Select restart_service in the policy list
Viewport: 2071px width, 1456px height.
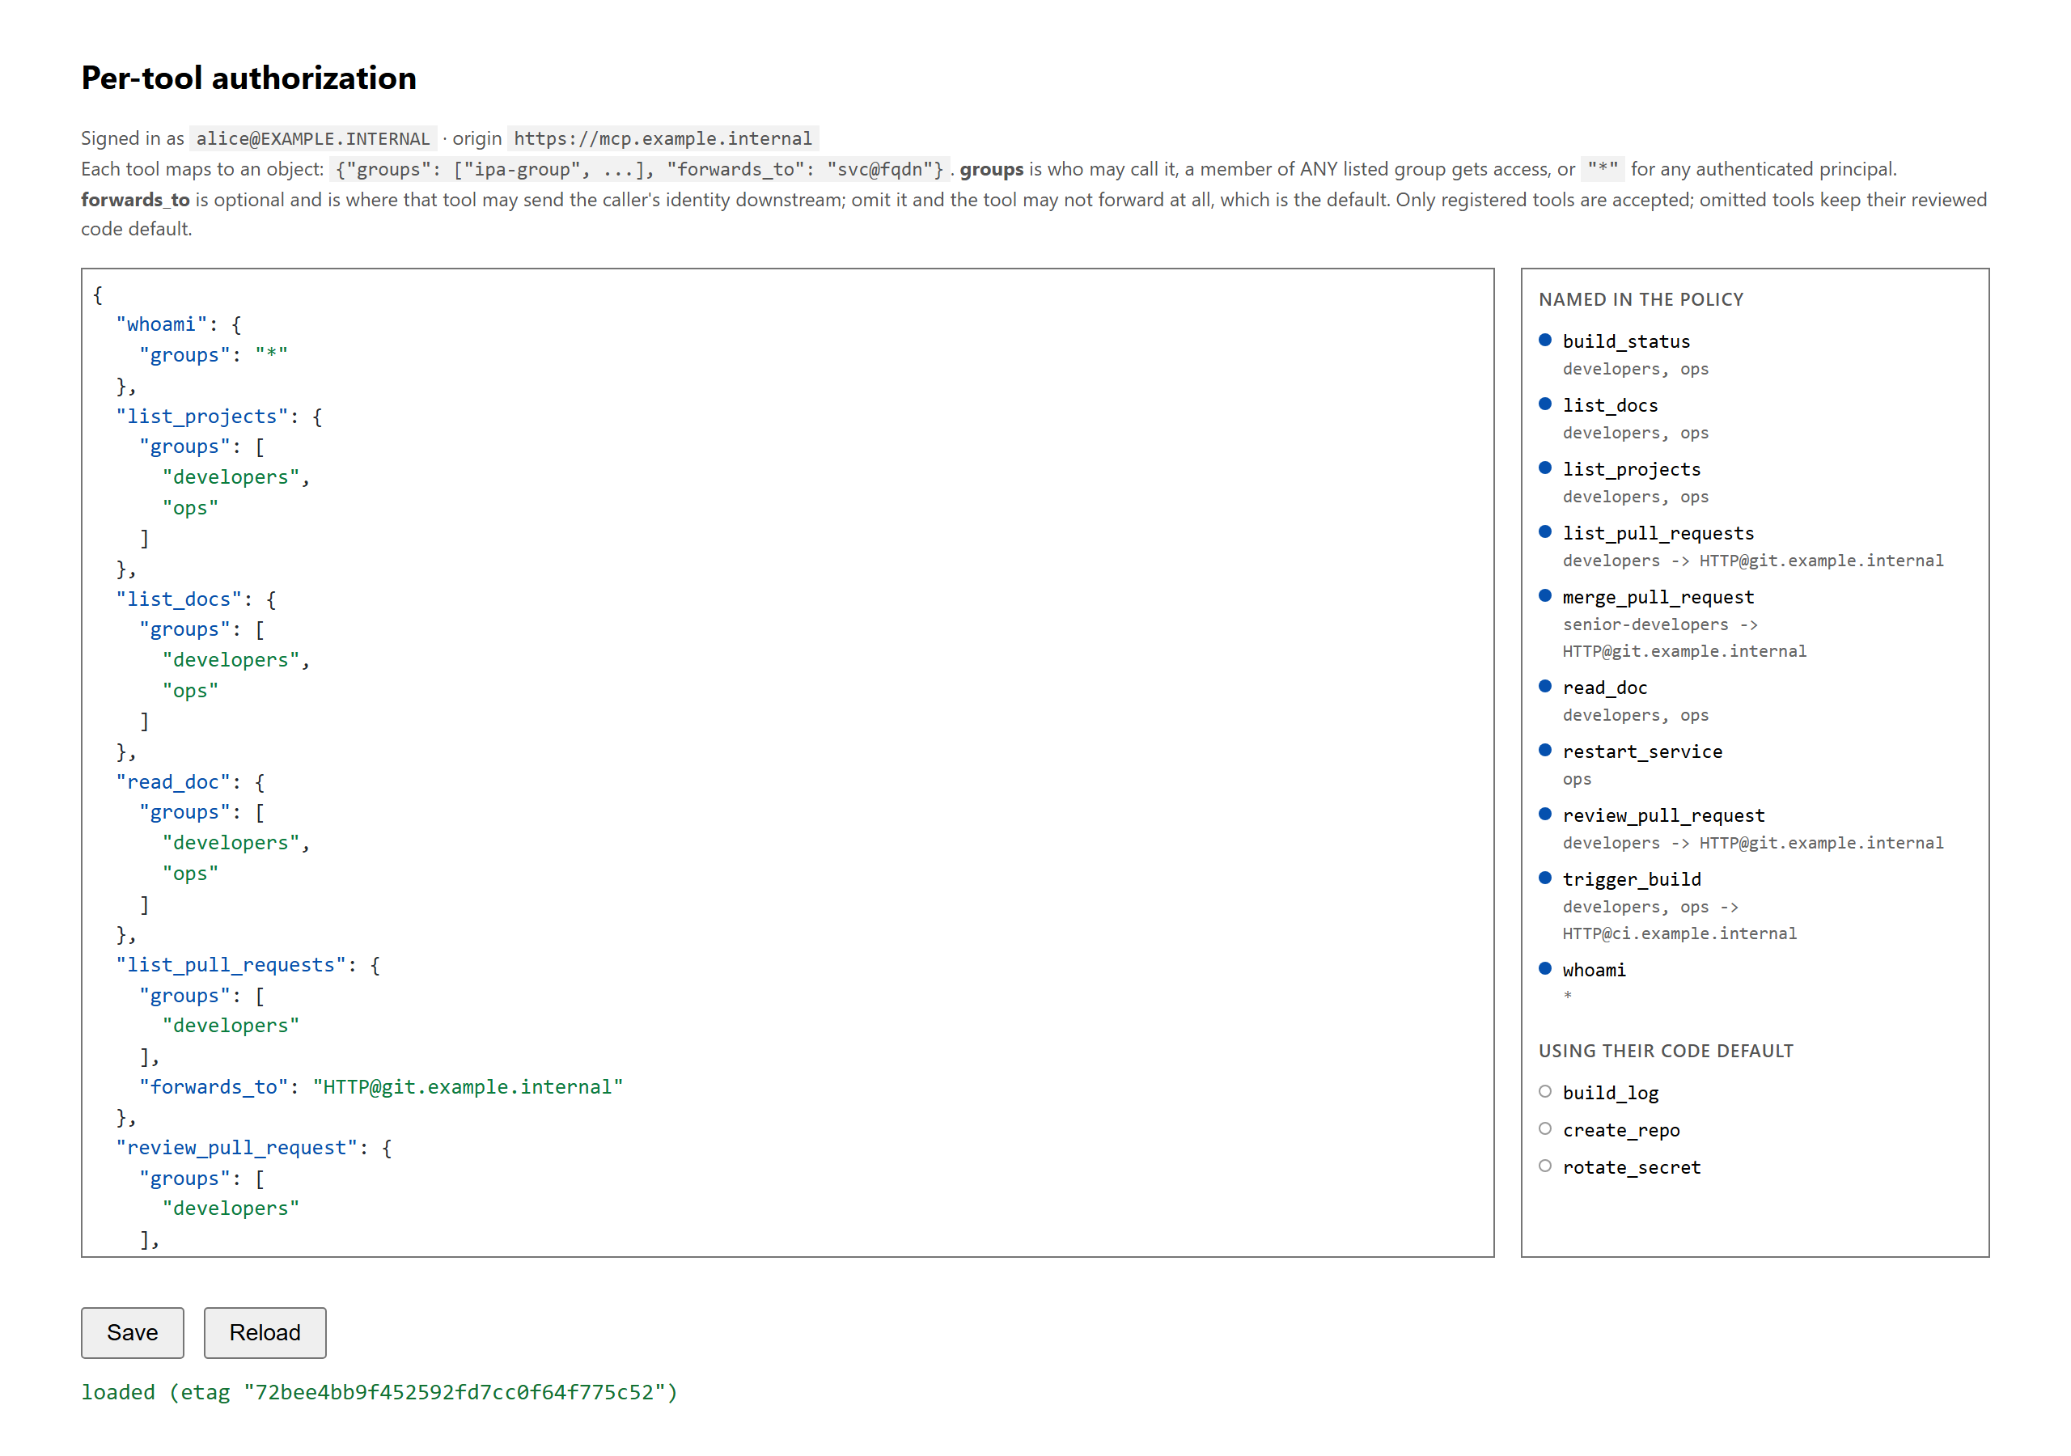[1642, 751]
